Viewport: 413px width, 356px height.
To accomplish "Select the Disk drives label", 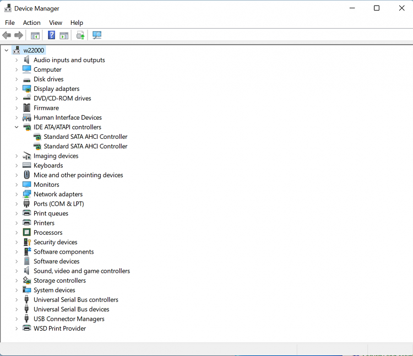I will pyautogui.click(x=48, y=79).
